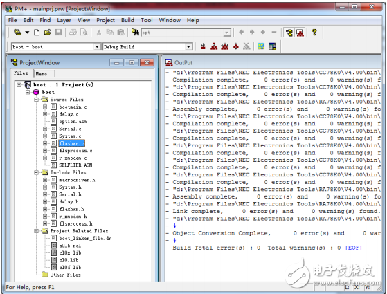Open the Find menu

[x=45, y=20]
